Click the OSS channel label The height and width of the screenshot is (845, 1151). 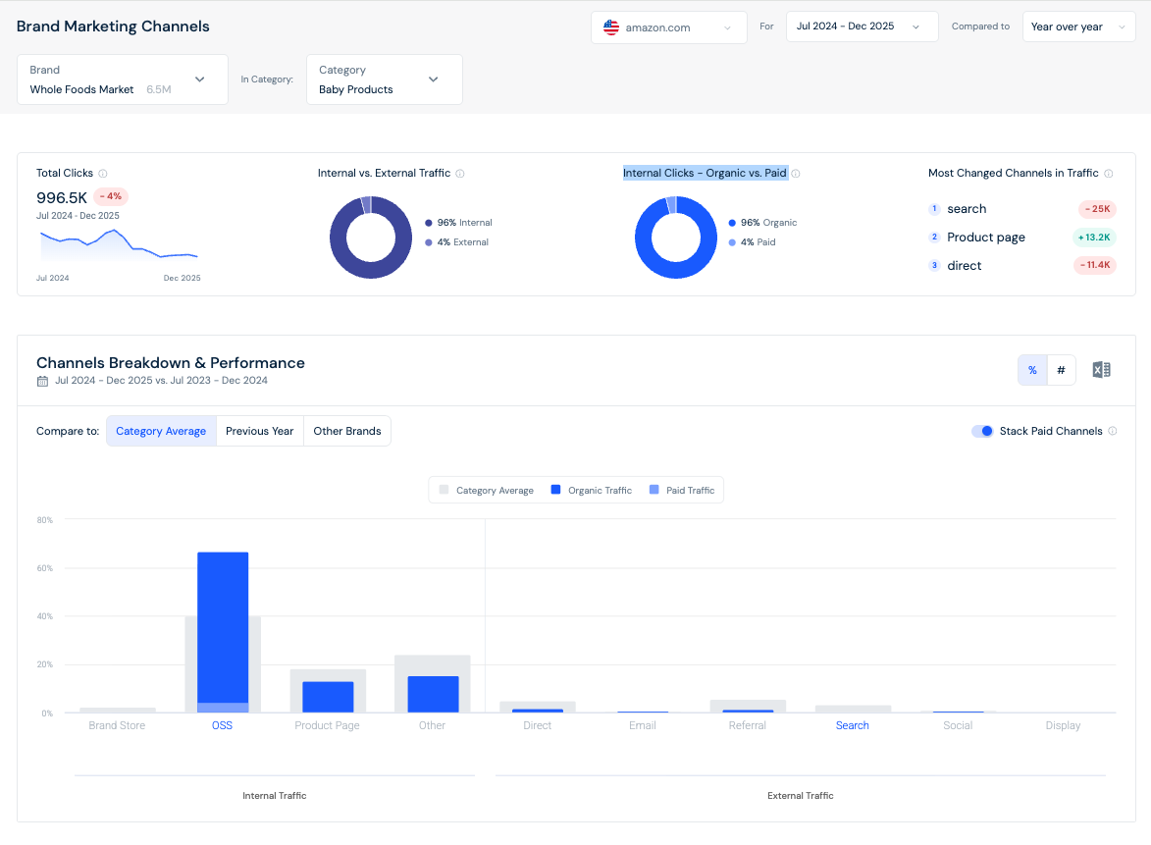pyautogui.click(x=222, y=725)
